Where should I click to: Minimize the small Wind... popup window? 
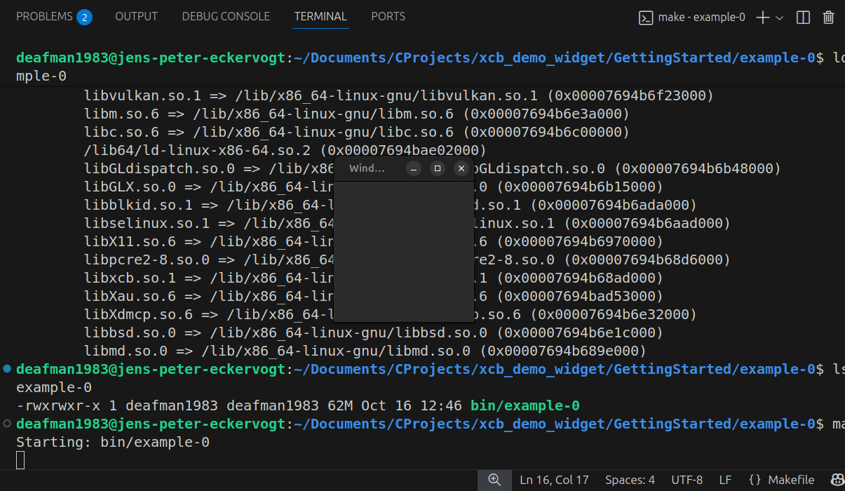click(x=414, y=168)
